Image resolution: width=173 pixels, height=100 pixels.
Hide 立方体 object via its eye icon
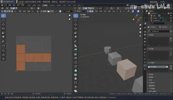[171, 18]
